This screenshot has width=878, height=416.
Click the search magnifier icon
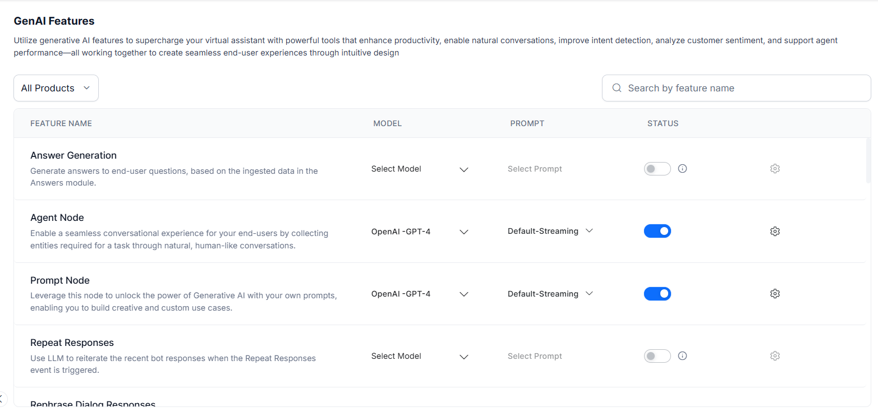(617, 88)
